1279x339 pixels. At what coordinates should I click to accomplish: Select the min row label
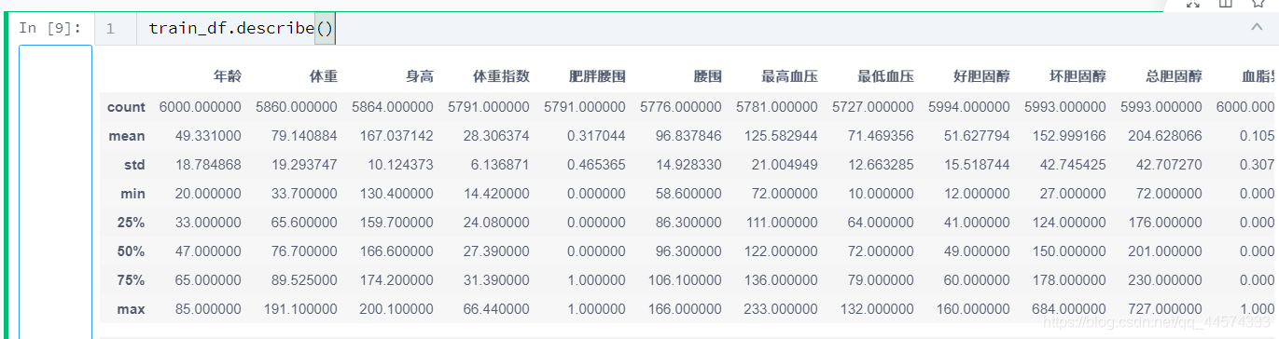[132, 194]
